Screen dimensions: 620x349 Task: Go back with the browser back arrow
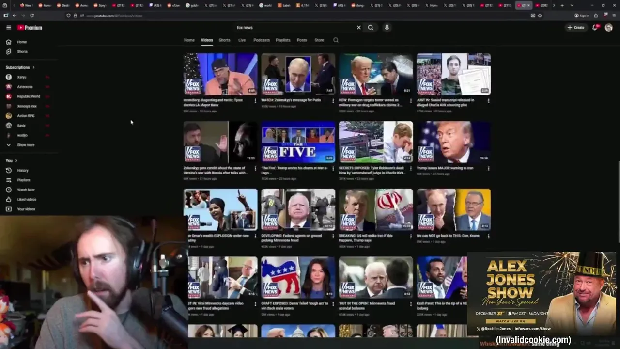[x=15, y=16]
